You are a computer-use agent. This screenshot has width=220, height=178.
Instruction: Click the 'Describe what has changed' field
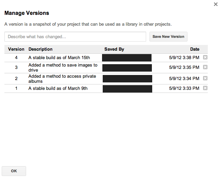pyautogui.click(x=75, y=36)
